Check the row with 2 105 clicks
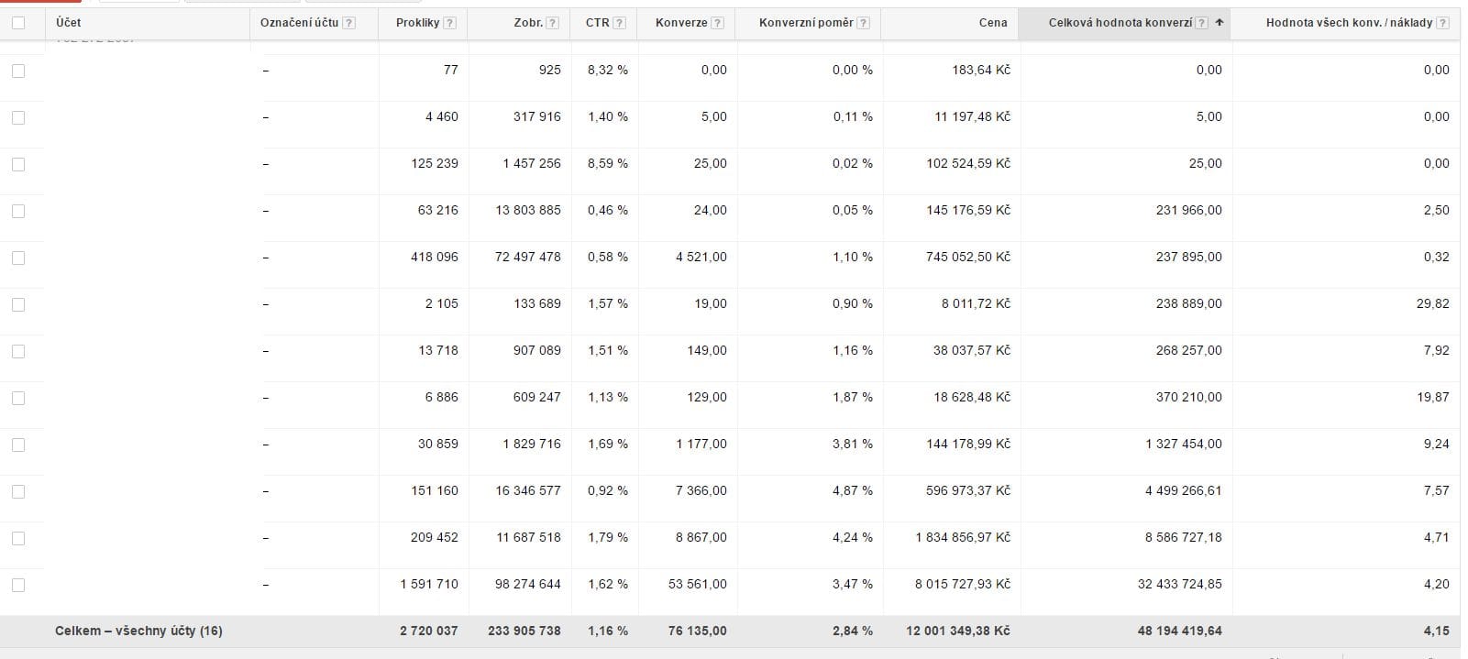Viewport: 1468px width, 659px height. coord(18,304)
